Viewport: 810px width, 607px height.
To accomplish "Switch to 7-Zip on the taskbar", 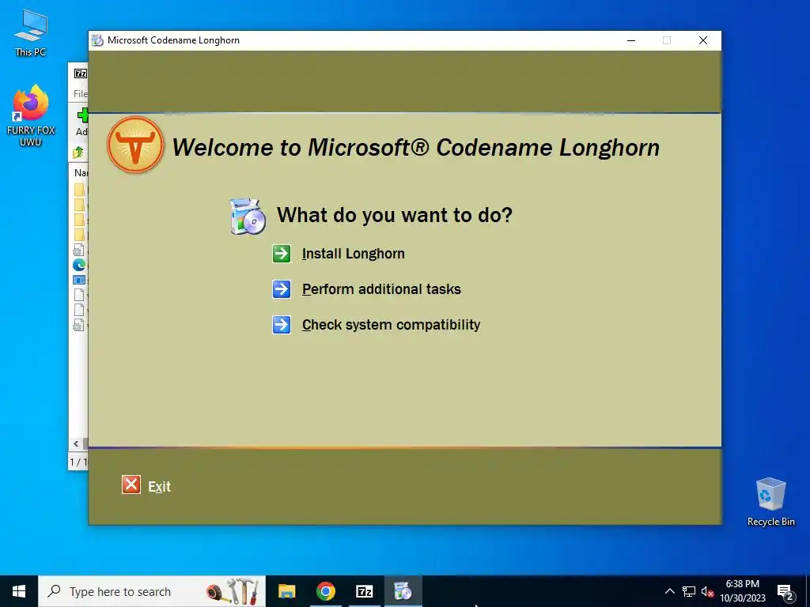I will (364, 591).
